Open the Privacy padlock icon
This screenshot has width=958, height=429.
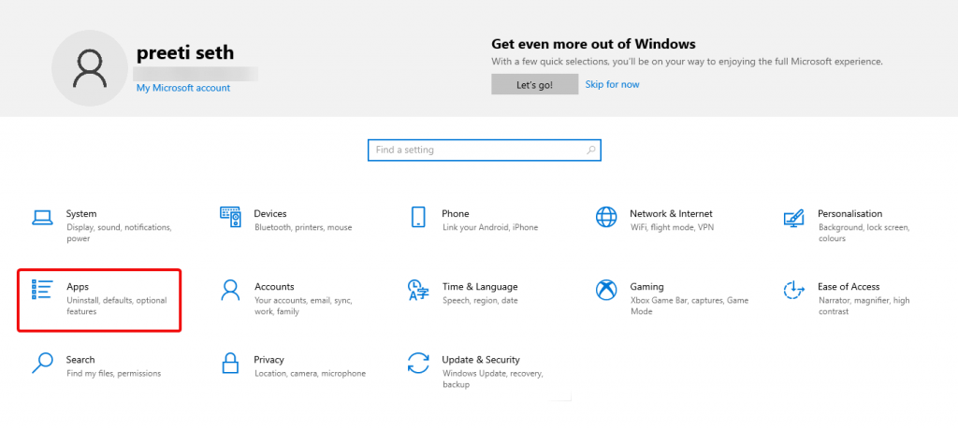[230, 363]
